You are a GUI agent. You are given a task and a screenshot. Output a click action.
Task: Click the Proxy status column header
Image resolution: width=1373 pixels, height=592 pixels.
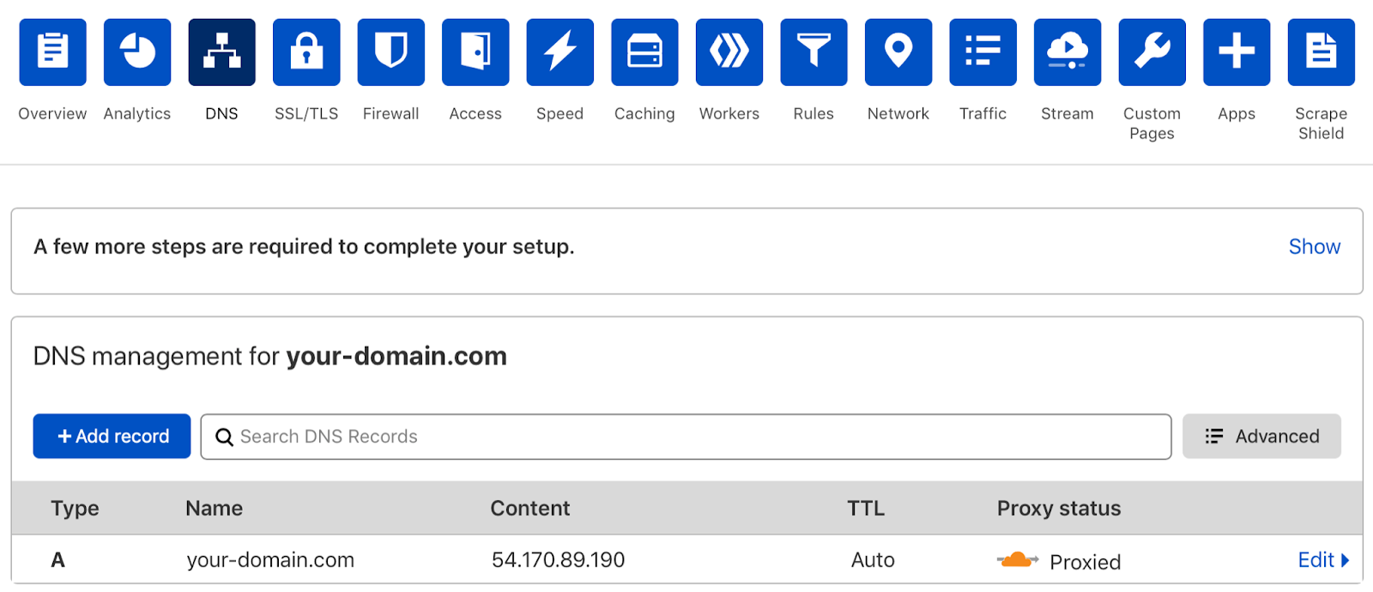(x=1059, y=509)
